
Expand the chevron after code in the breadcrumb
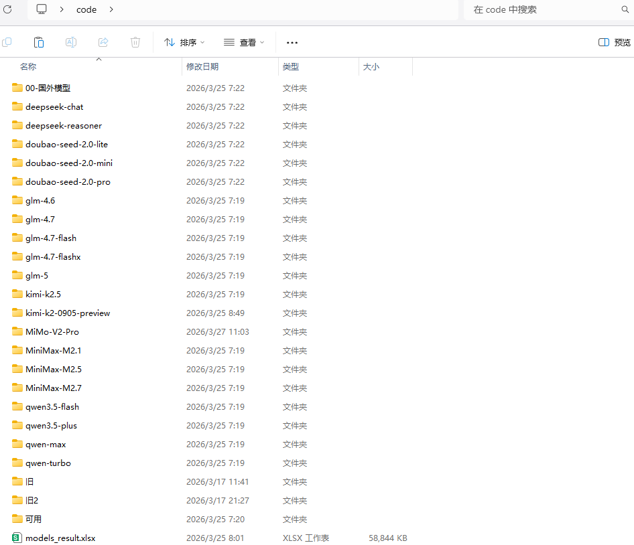(111, 9)
